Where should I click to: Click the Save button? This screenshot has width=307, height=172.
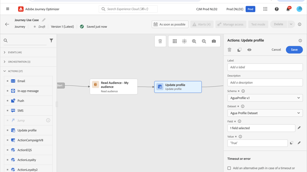coord(294,50)
